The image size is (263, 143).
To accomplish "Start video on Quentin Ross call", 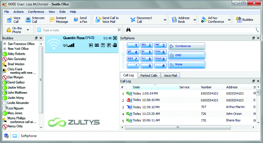I will (x=91, y=45).
